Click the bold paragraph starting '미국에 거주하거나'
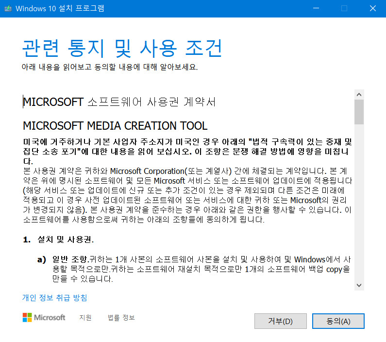The width and height of the screenshot is (386, 342). pos(187,152)
